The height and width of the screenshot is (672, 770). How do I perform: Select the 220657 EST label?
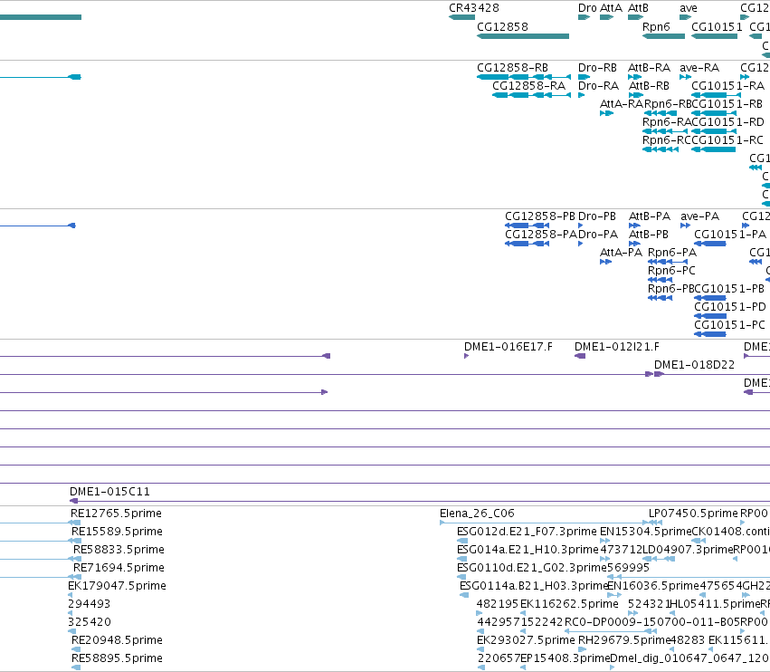499,658
